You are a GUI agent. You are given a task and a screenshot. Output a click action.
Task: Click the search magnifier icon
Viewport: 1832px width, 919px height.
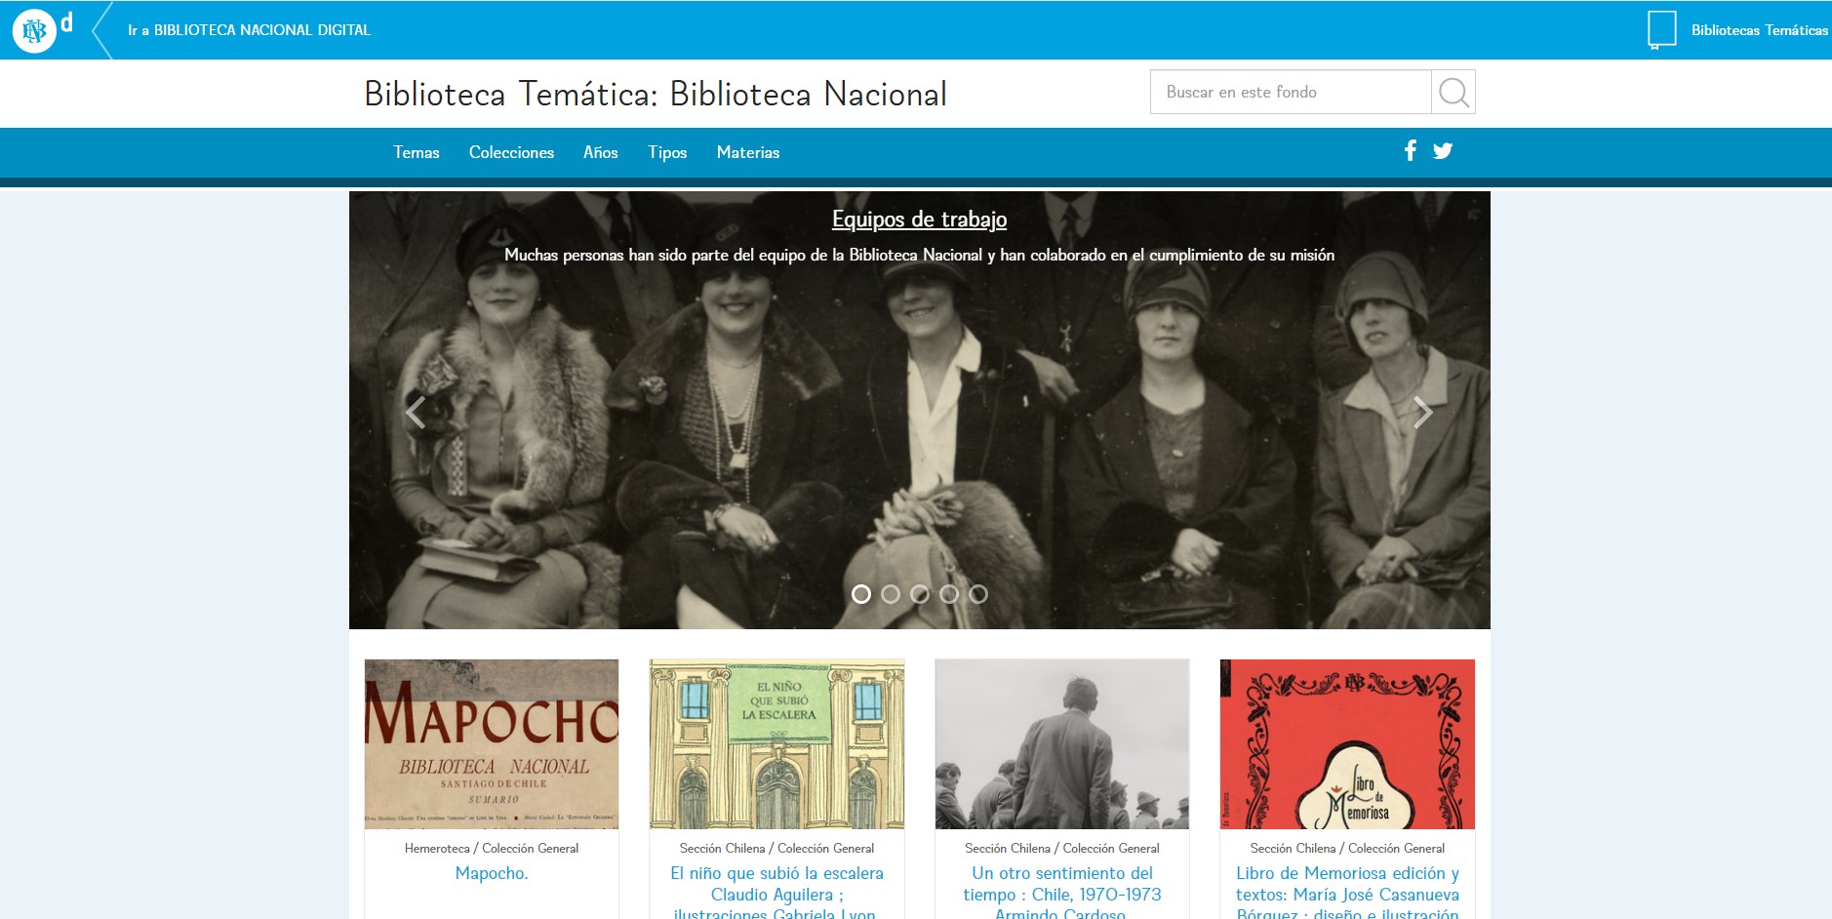click(1453, 93)
